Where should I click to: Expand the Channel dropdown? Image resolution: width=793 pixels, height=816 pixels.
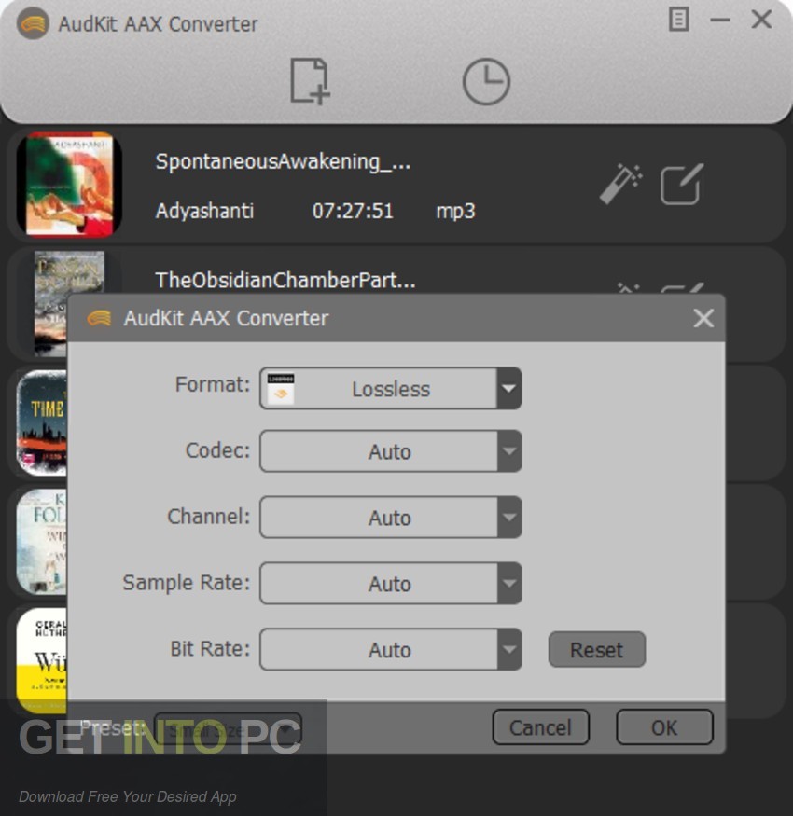coord(391,517)
